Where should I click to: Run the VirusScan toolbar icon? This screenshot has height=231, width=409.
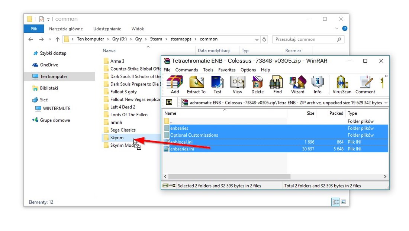coord(342,85)
